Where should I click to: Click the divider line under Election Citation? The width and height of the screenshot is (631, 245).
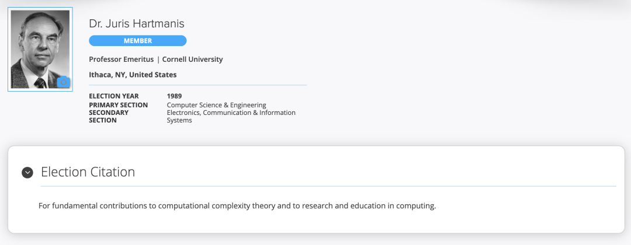[x=327, y=186]
